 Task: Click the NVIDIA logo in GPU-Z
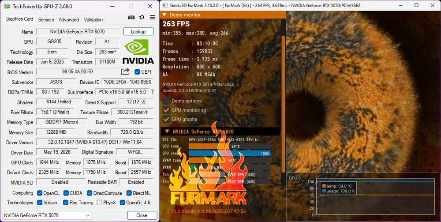point(138,52)
